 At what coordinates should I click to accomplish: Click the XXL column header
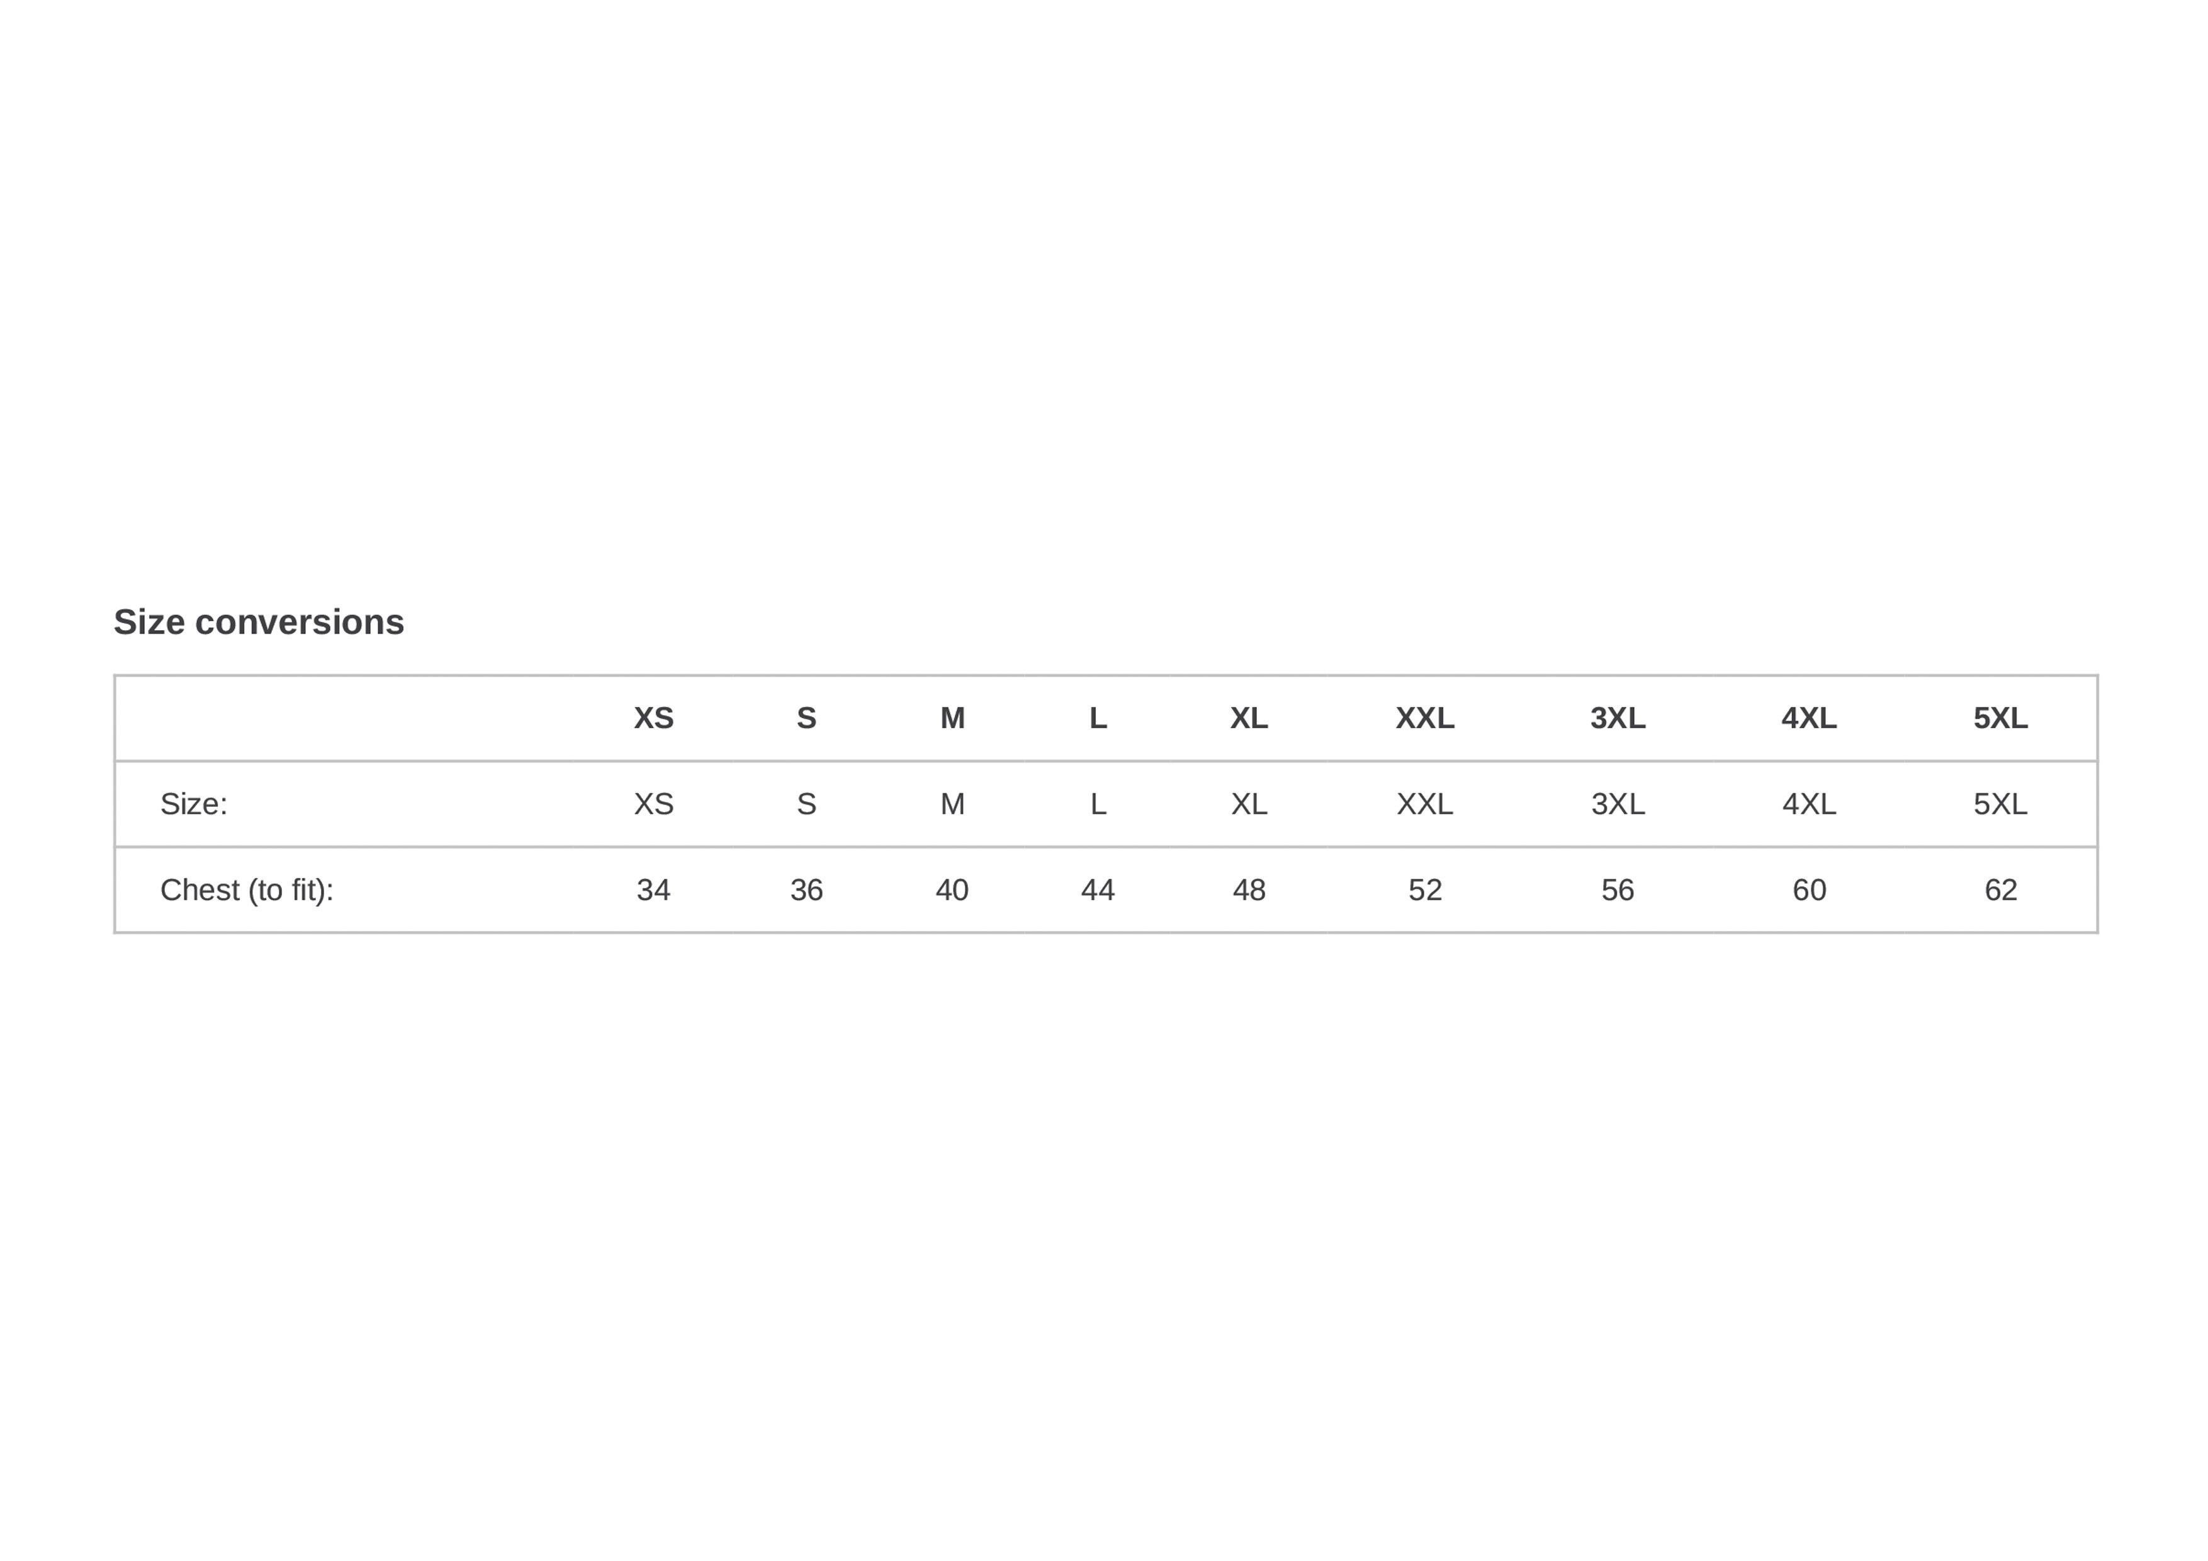point(1424,718)
